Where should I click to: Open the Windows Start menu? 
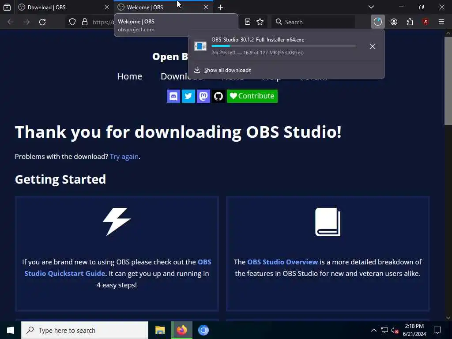coord(11,330)
